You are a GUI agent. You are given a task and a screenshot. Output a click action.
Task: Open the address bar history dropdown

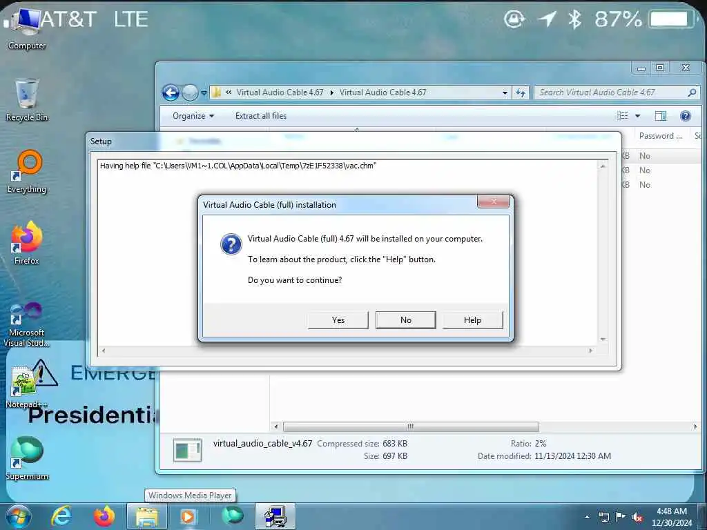point(505,93)
